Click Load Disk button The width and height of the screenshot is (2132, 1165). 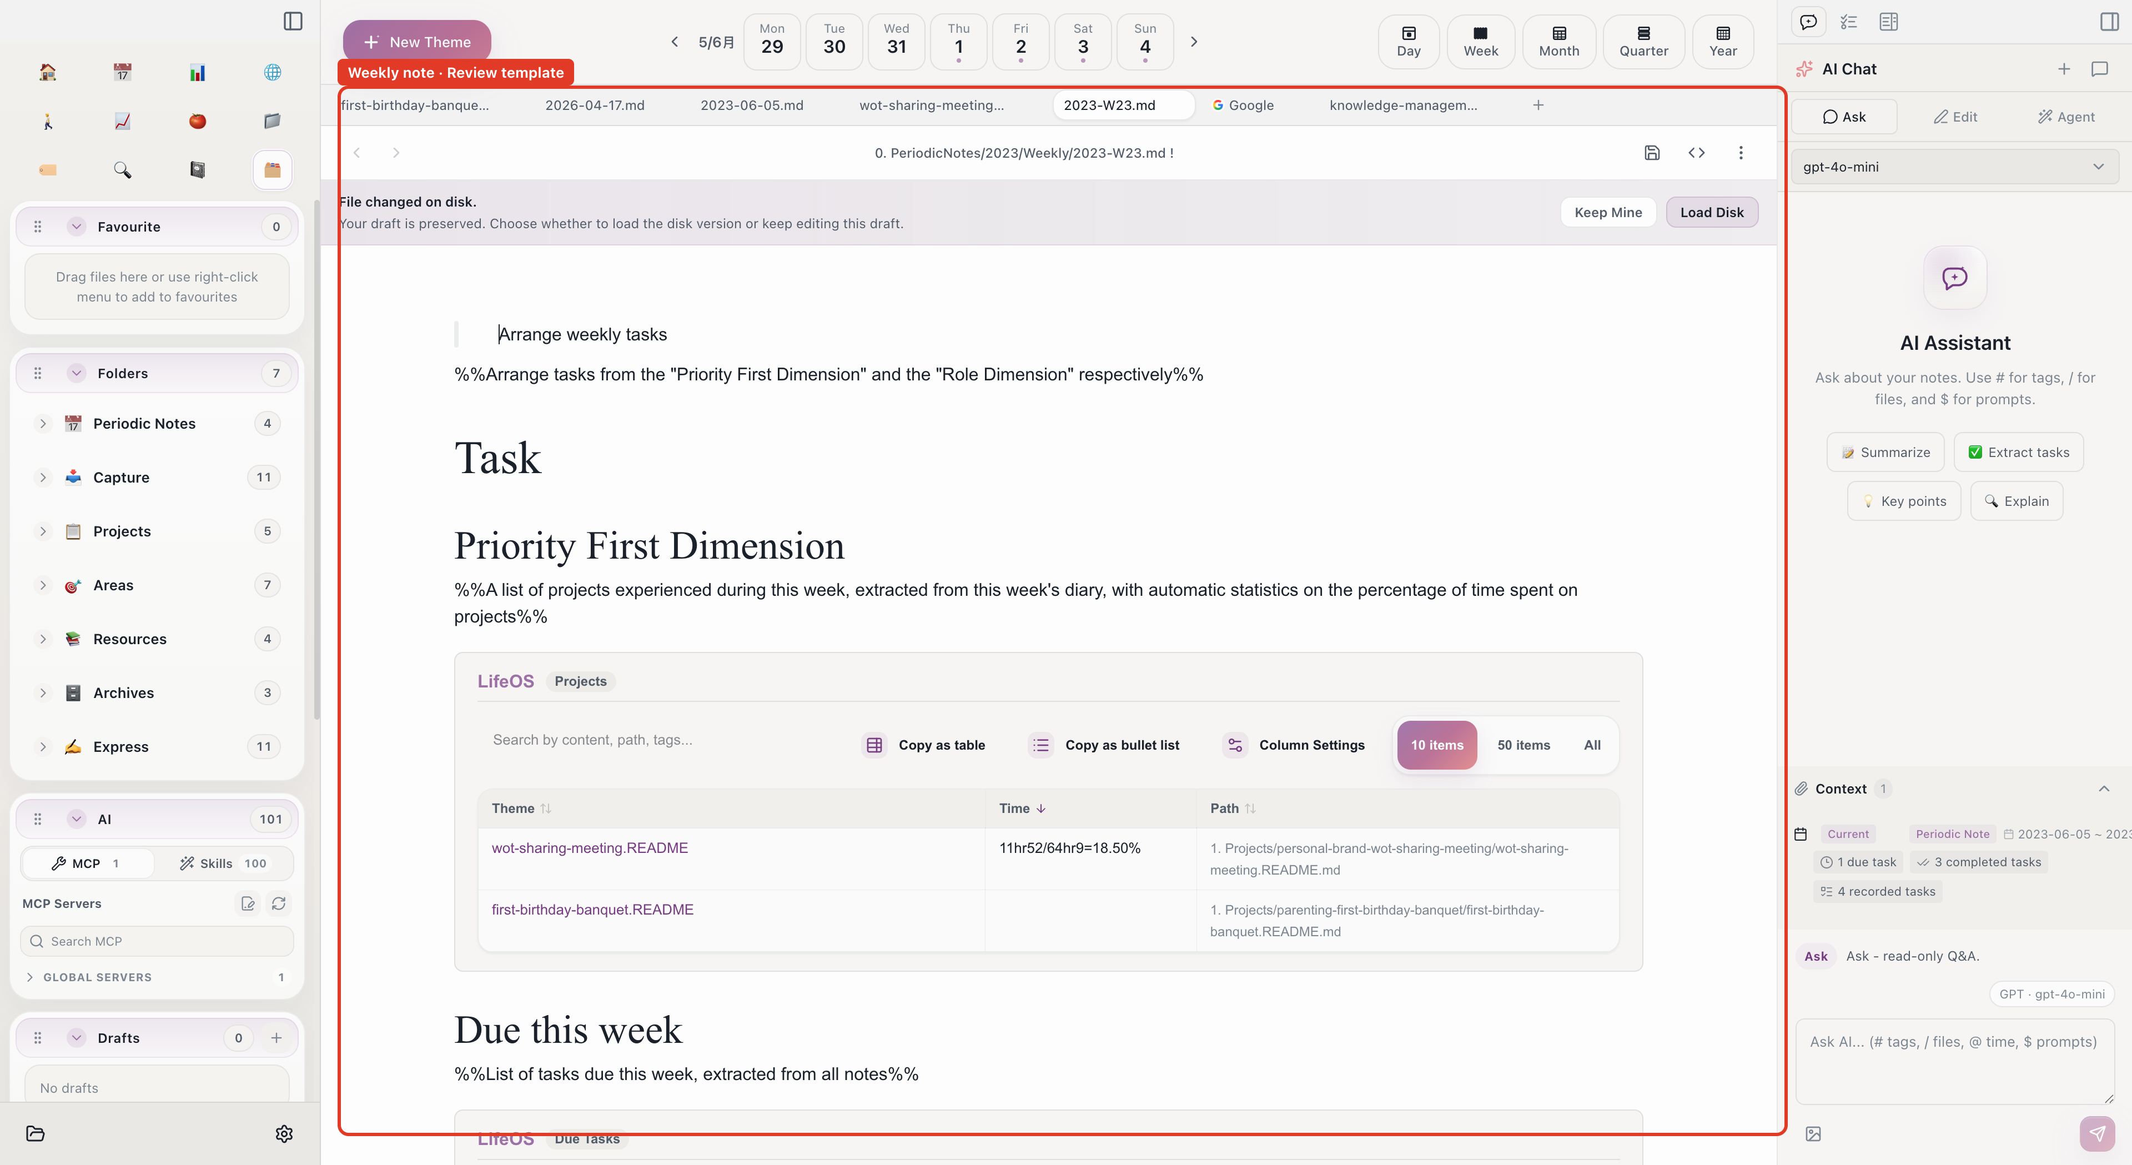pos(1712,212)
